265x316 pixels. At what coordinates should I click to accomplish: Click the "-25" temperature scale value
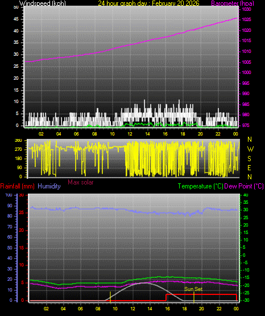click(x=246, y=293)
